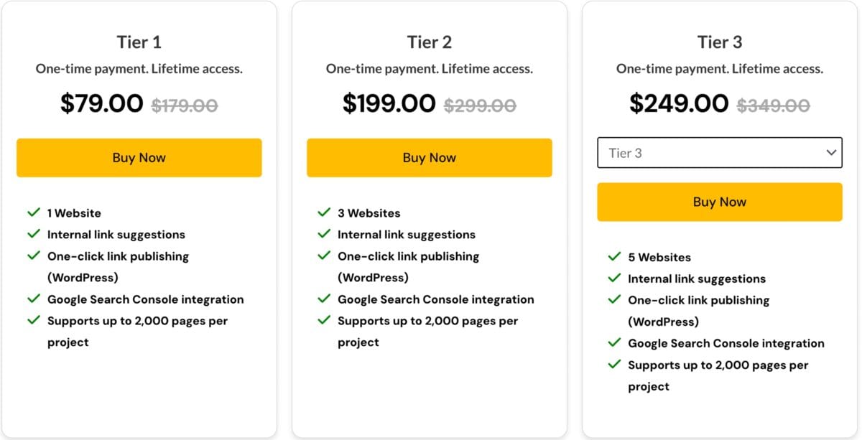Click Buy Now under Tier 1
The height and width of the screenshot is (440, 862).
139,158
